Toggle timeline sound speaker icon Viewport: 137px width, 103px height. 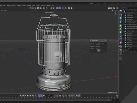click(x=44, y=96)
